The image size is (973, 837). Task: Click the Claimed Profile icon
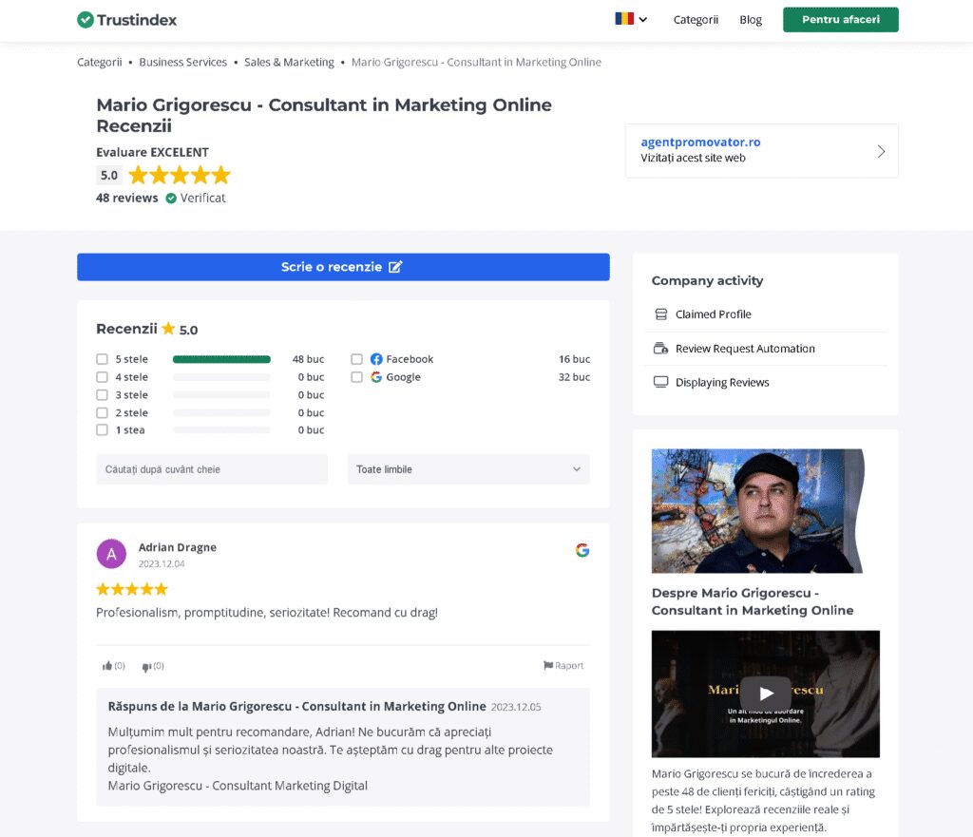(x=661, y=314)
